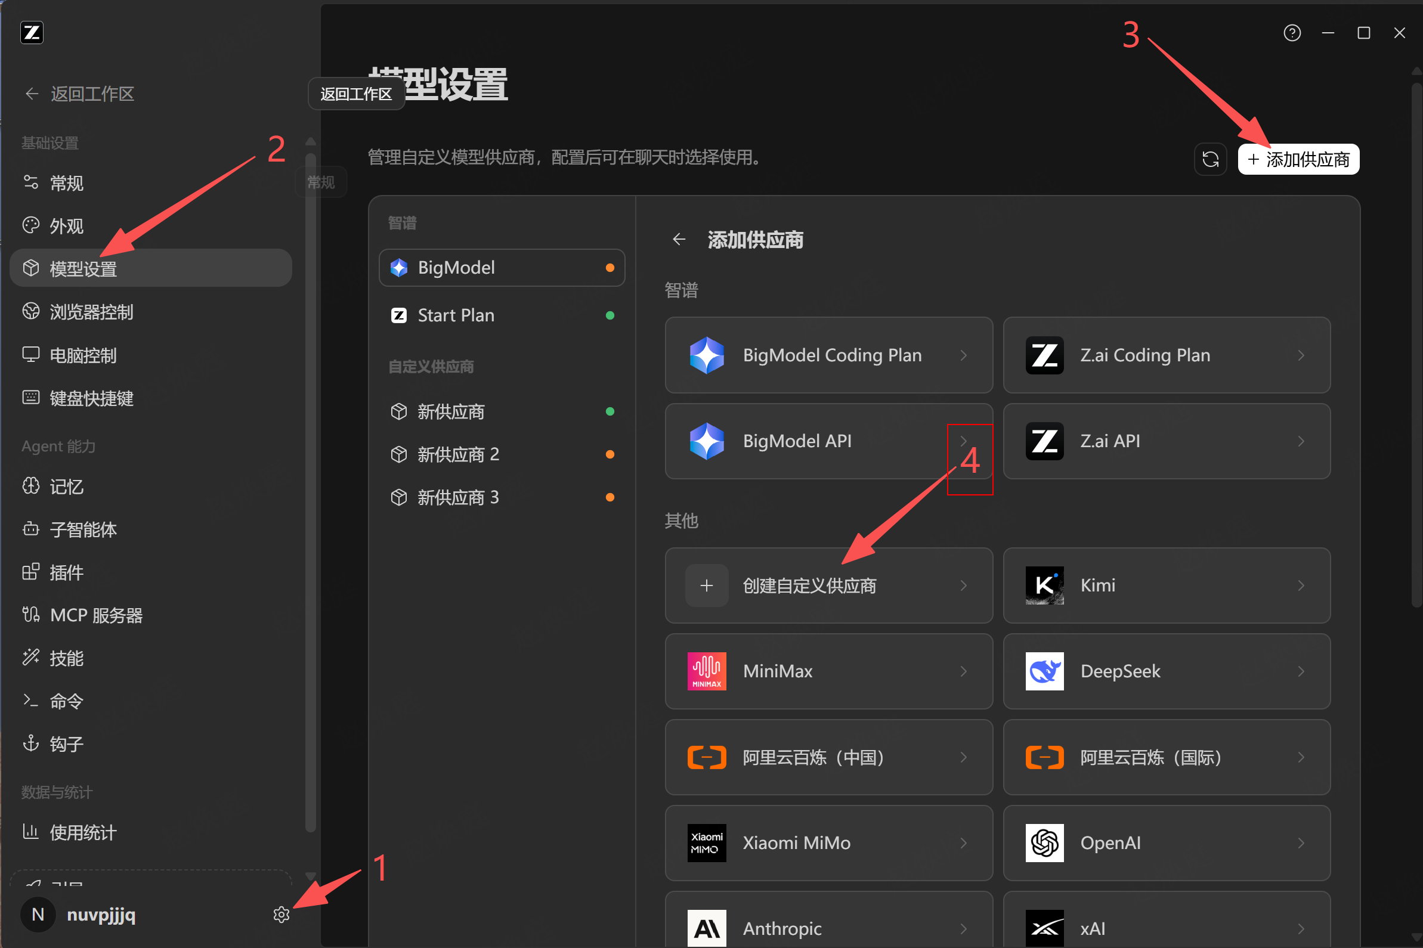Screen dimensions: 1423x948
Task: Click the refresh providers icon
Action: coord(1210,159)
